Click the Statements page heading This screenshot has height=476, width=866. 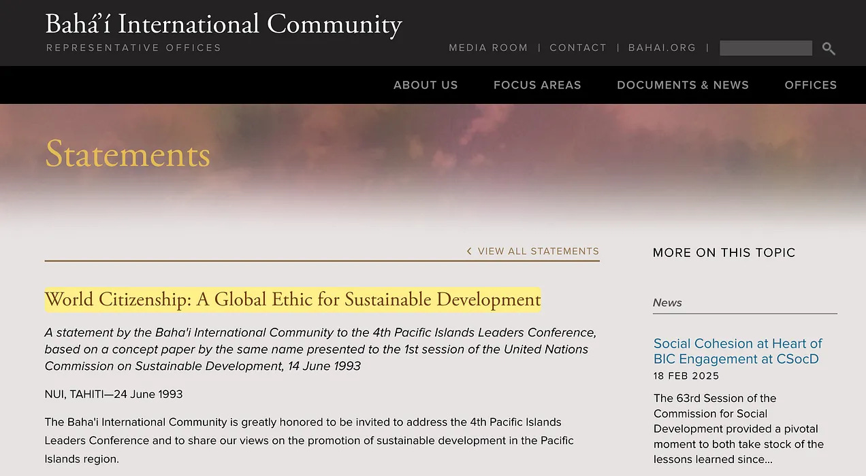pos(128,154)
